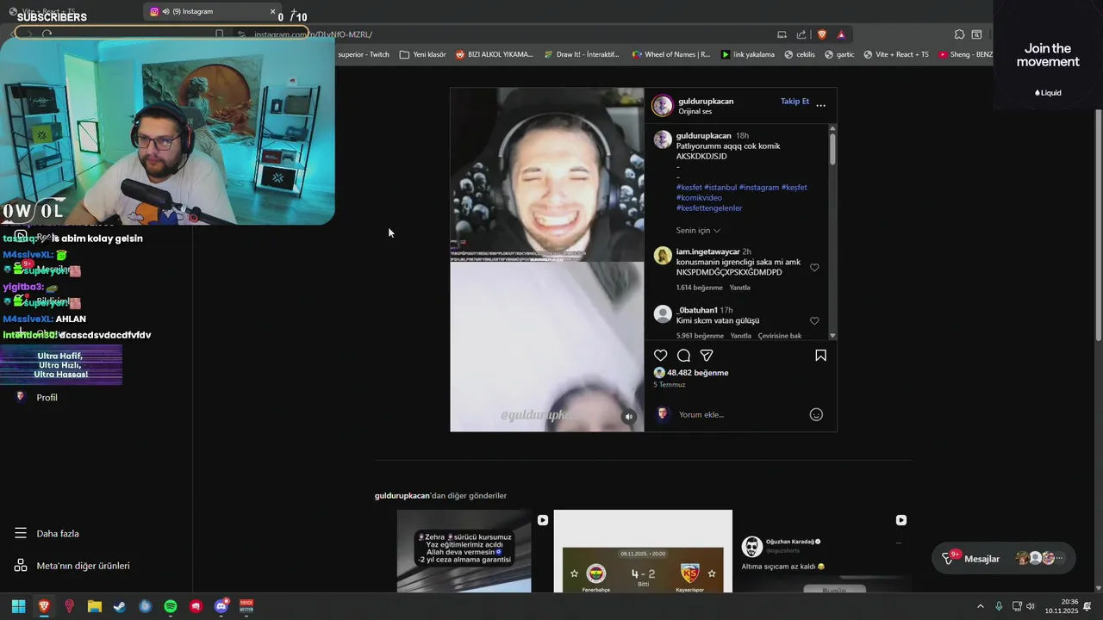The image size is (1103, 620).
Task: Open the Windows Start menu
Action: tap(18, 606)
